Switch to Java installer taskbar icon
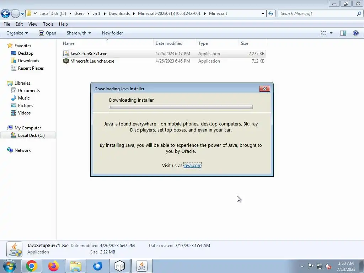The image size is (364, 273). pos(142,266)
